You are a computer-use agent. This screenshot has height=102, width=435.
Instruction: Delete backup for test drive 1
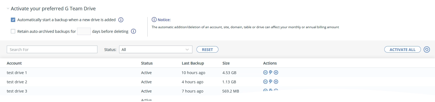[276, 72]
